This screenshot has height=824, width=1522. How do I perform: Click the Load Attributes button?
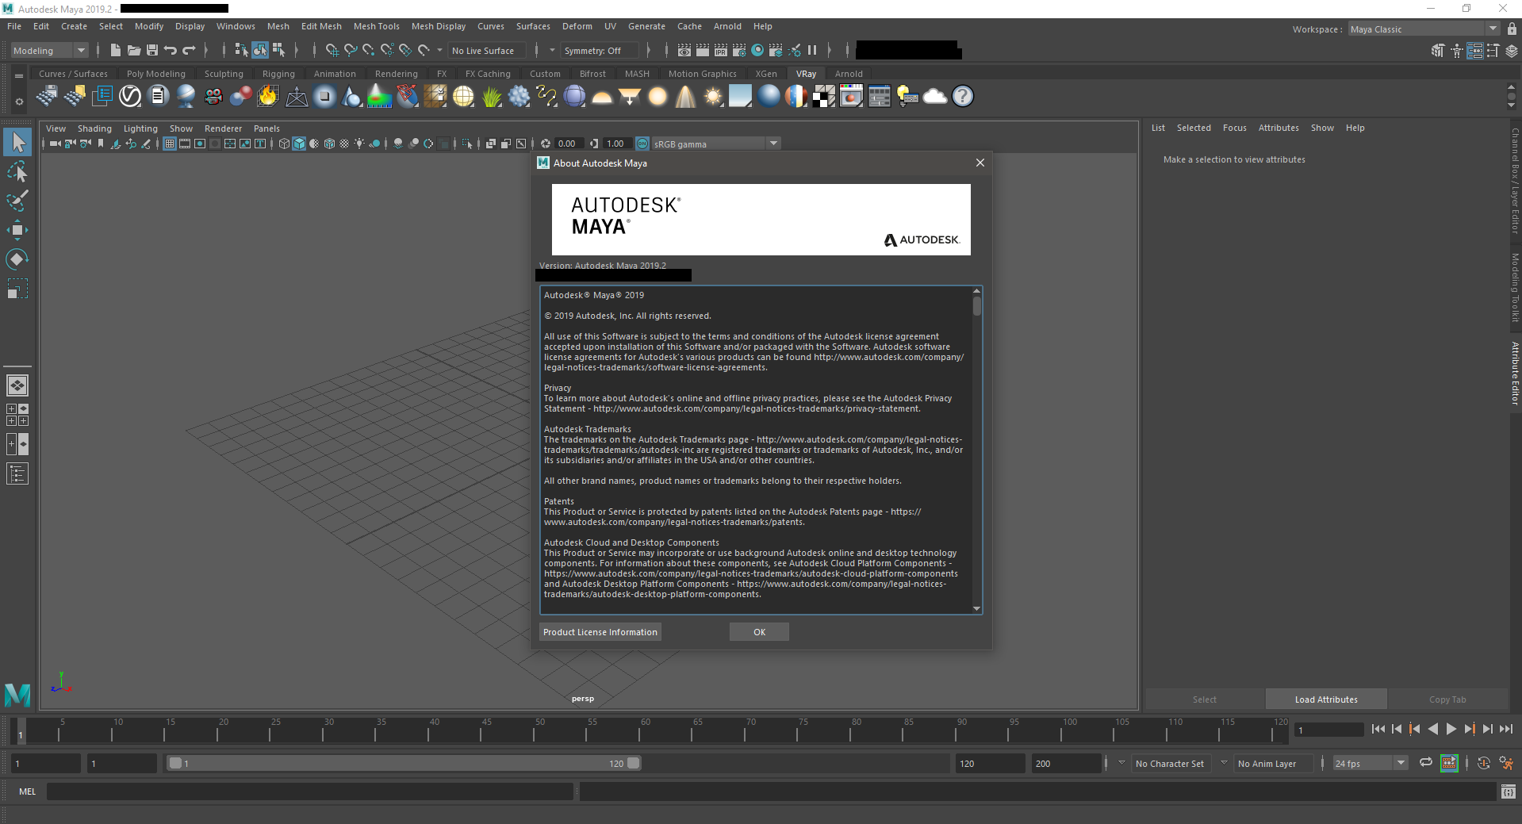1326,699
